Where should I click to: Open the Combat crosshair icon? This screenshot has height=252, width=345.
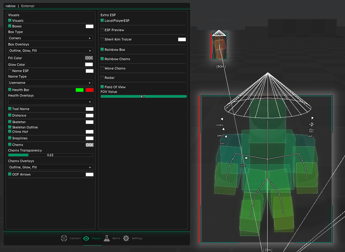[x=64, y=238]
